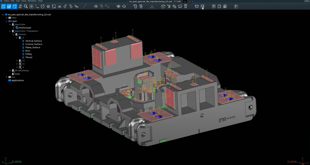The width and height of the screenshot is (310, 165).
Task: Select the wireframe display mode icon
Action: coord(3,6)
